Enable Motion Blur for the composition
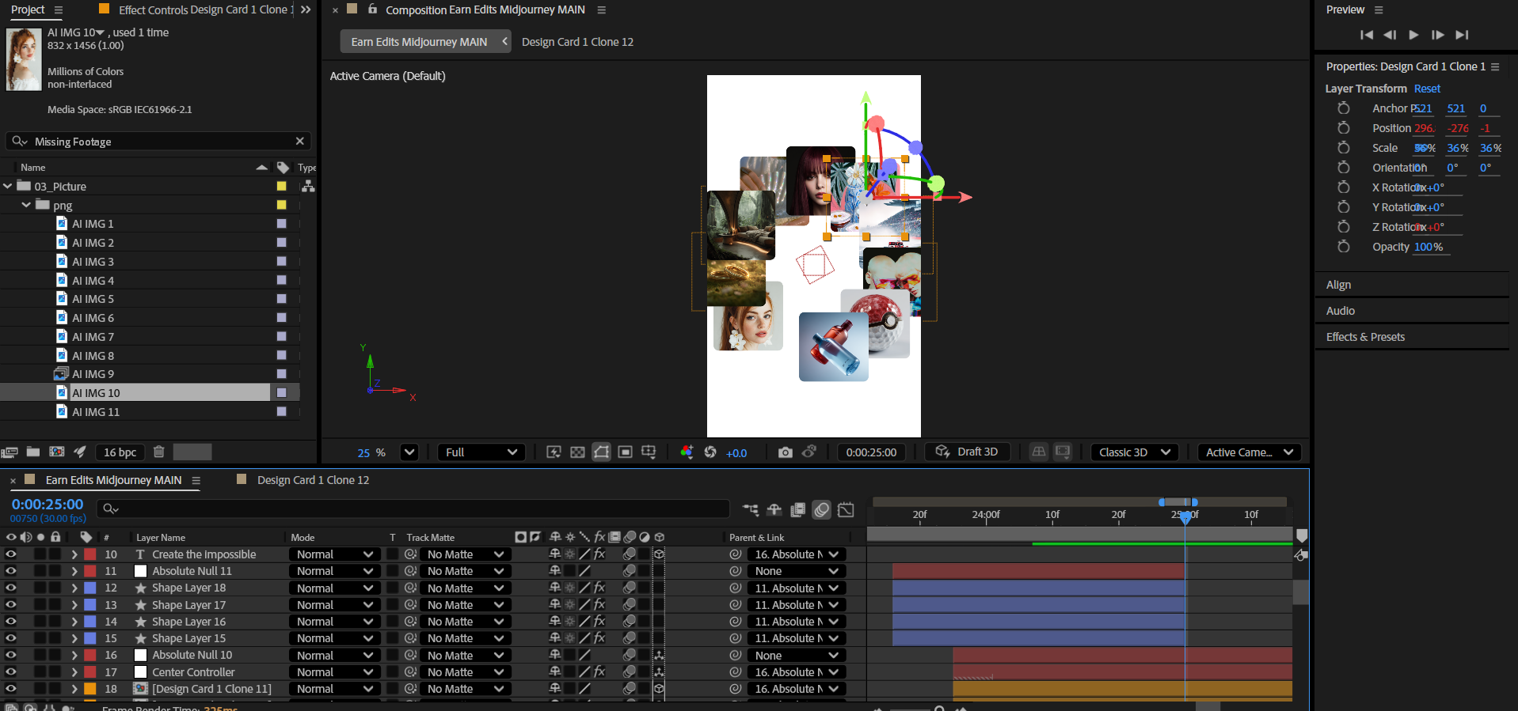Viewport: 1518px width, 711px height. pyautogui.click(x=822, y=510)
